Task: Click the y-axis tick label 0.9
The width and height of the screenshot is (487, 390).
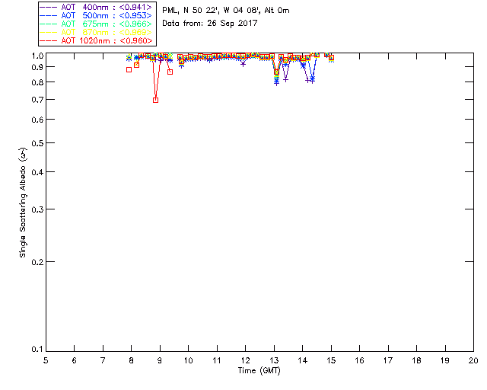Action: [x=37, y=67]
